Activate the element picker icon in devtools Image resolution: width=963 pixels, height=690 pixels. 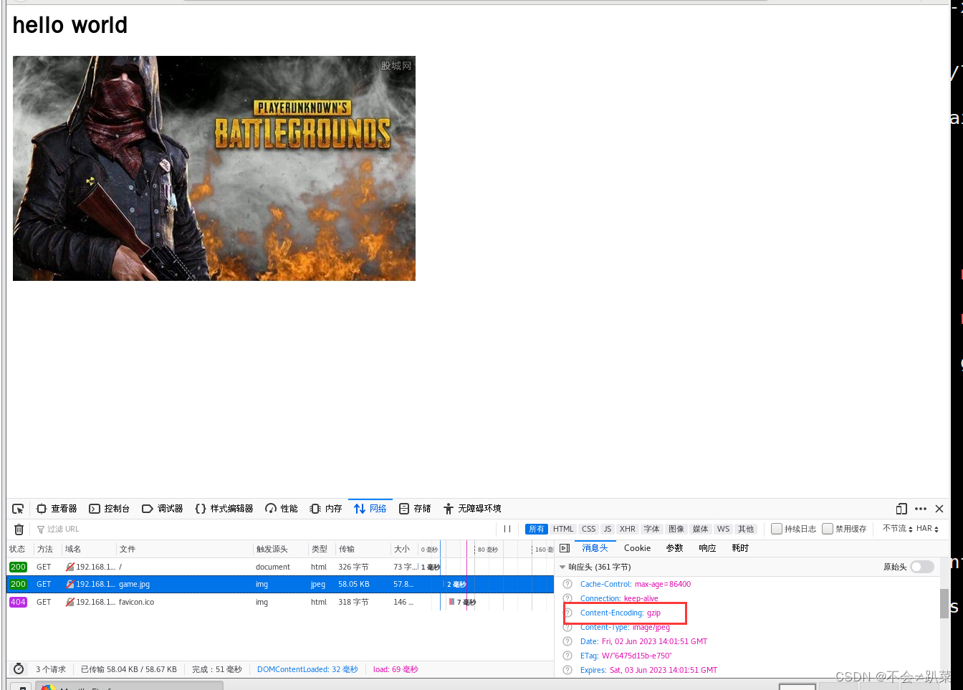pos(18,509)
